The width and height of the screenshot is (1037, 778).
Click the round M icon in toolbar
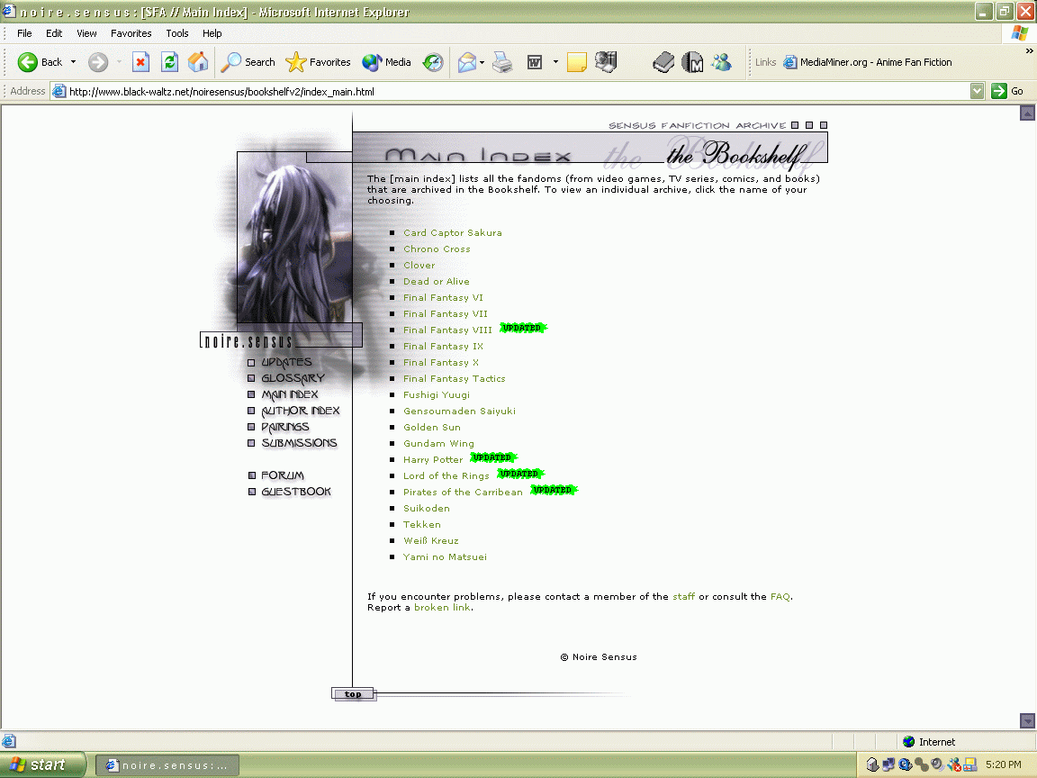(x=692, y=62)
